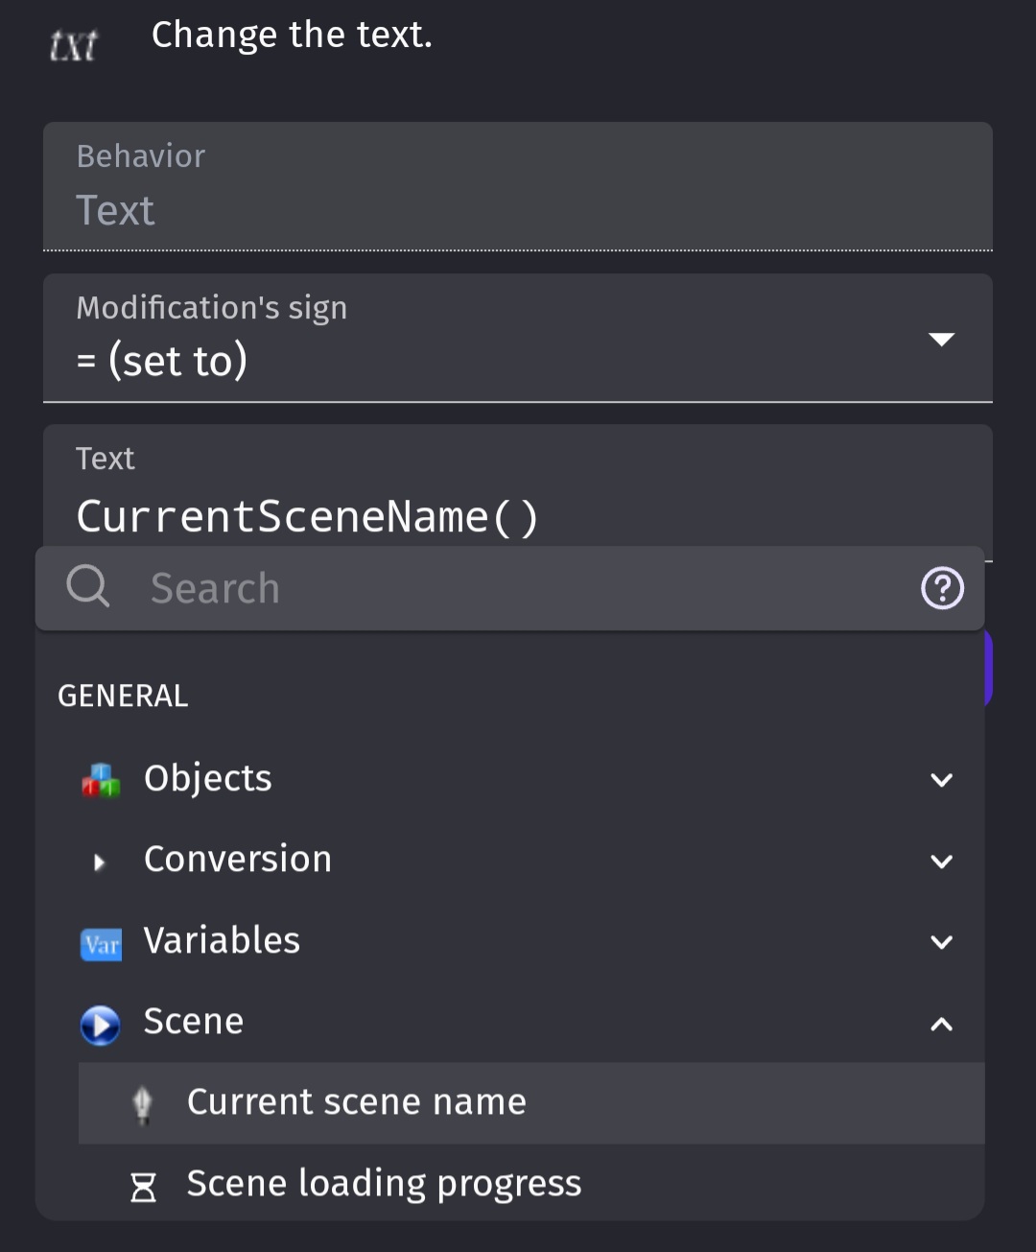The image size is (1036, 1252).
Task: Click the Current scene name pen icon
Action: pos(143,1104)
